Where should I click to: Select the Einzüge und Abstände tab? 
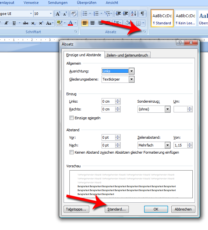point(84,55)
